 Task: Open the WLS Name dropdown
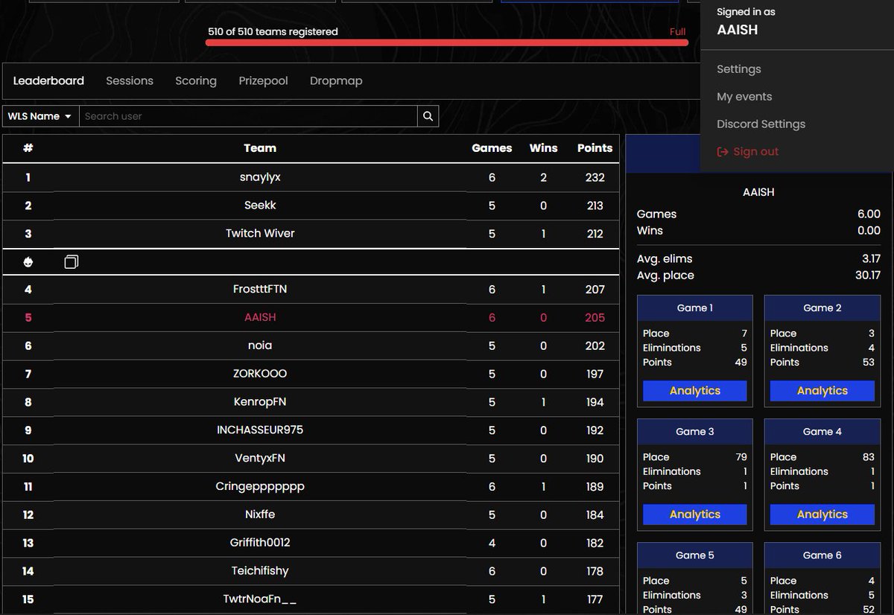point(41,116)
